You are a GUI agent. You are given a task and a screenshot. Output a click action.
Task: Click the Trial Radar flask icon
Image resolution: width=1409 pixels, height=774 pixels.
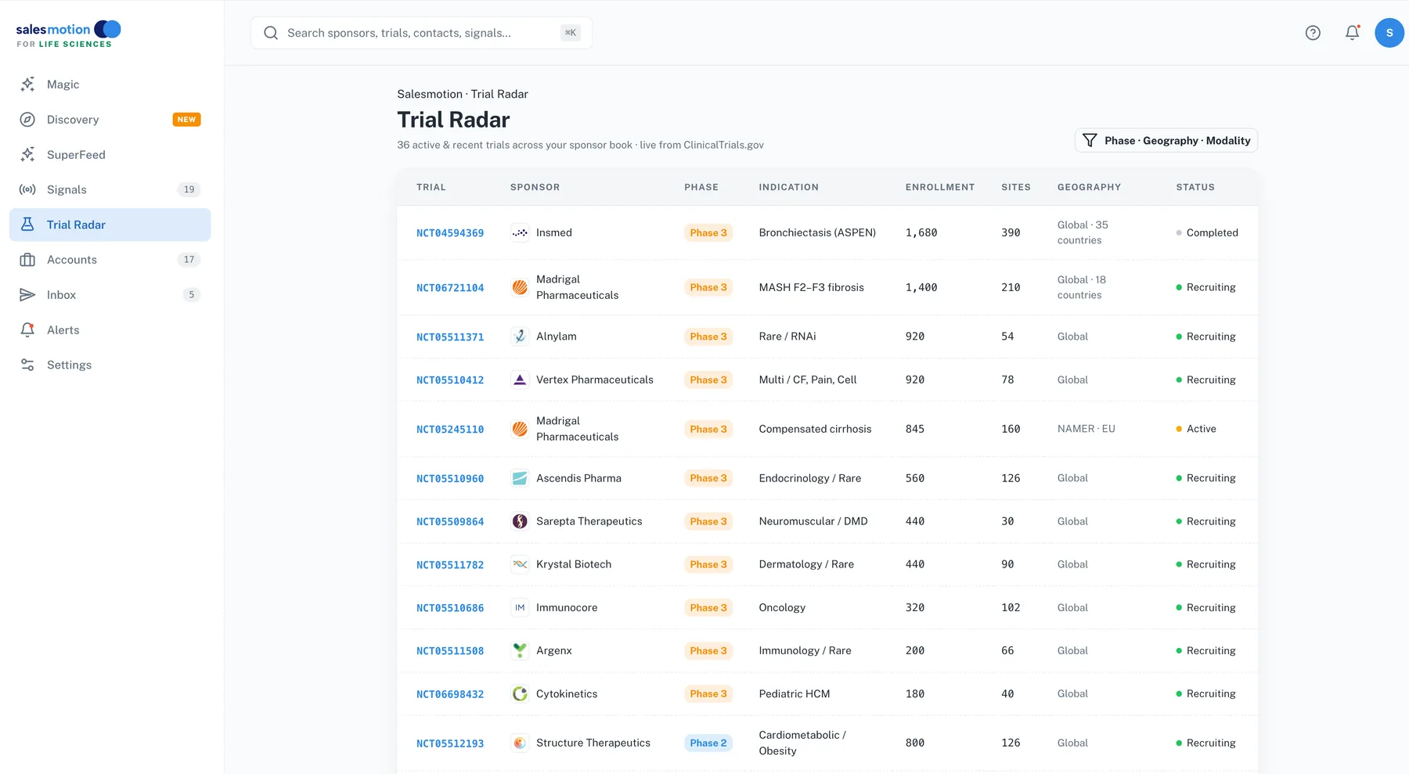27,225
